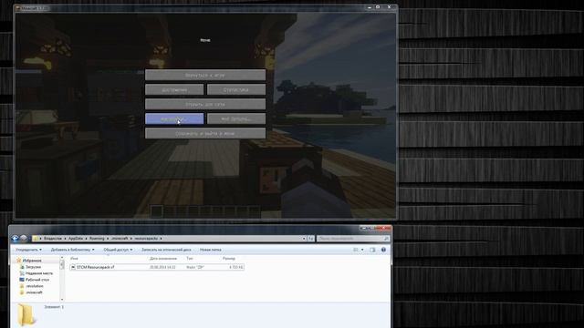Select .minecraft in the address breadcrumb
The width and height of the screenshot is (584, 328).
(x=120, y=239)
